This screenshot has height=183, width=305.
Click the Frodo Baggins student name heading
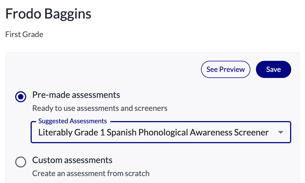[48, 14]
